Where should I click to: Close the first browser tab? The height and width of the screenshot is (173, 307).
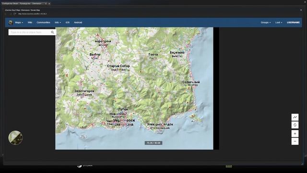(46, 3)
